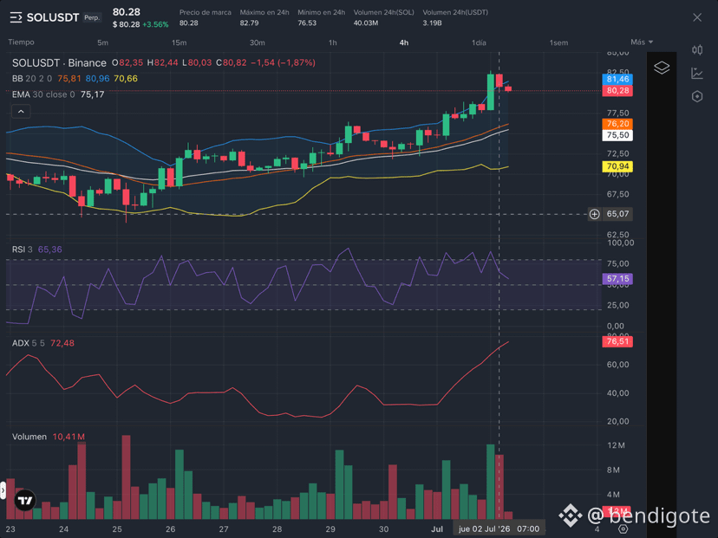Click the Precio de marca value 80.28
Screen dimensions: 718x538
click(189, 23)
